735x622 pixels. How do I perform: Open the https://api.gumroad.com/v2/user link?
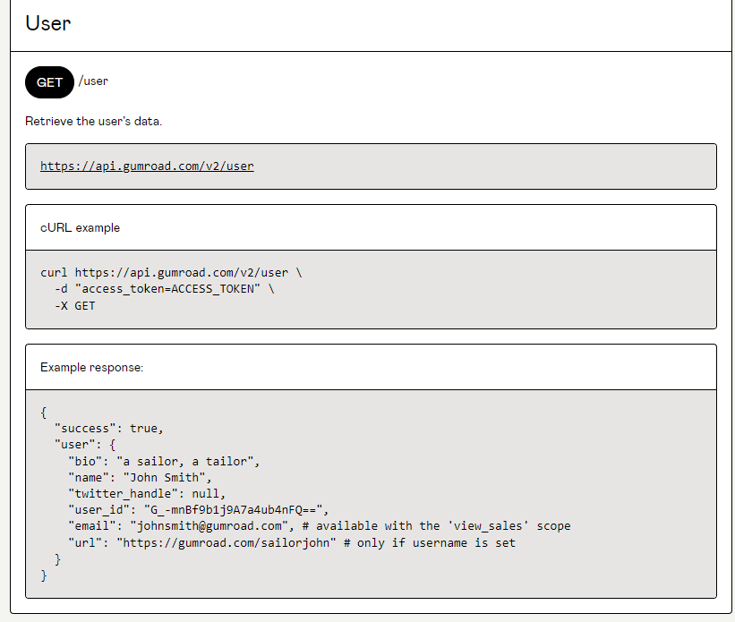point(147,166)
